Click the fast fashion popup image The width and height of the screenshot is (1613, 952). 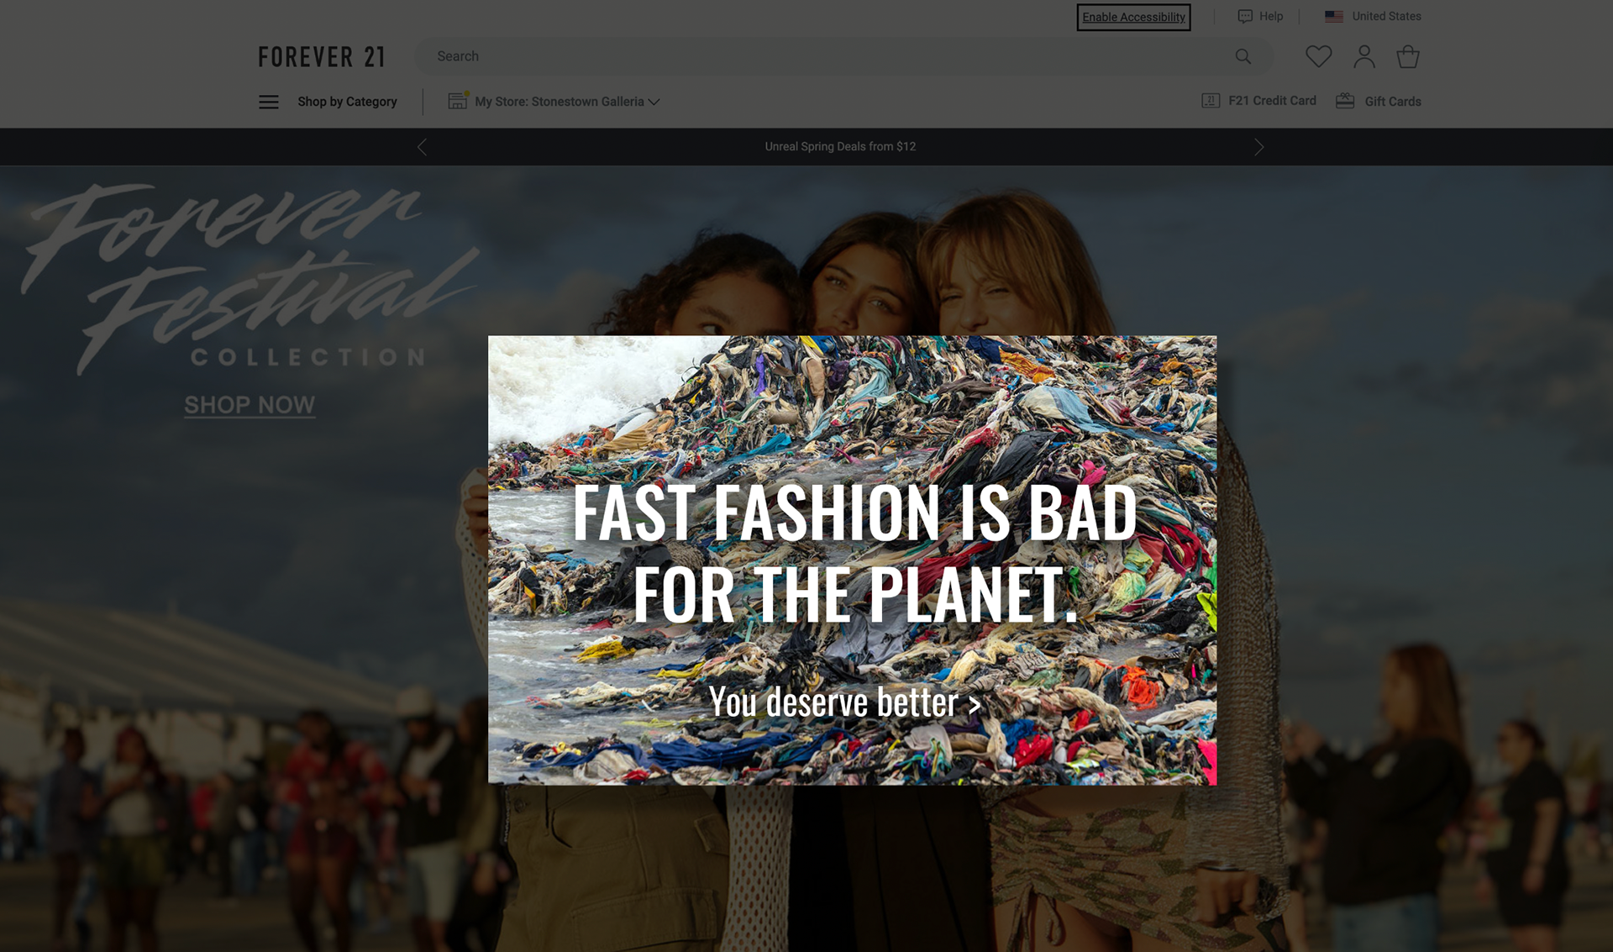pos(852,560)
